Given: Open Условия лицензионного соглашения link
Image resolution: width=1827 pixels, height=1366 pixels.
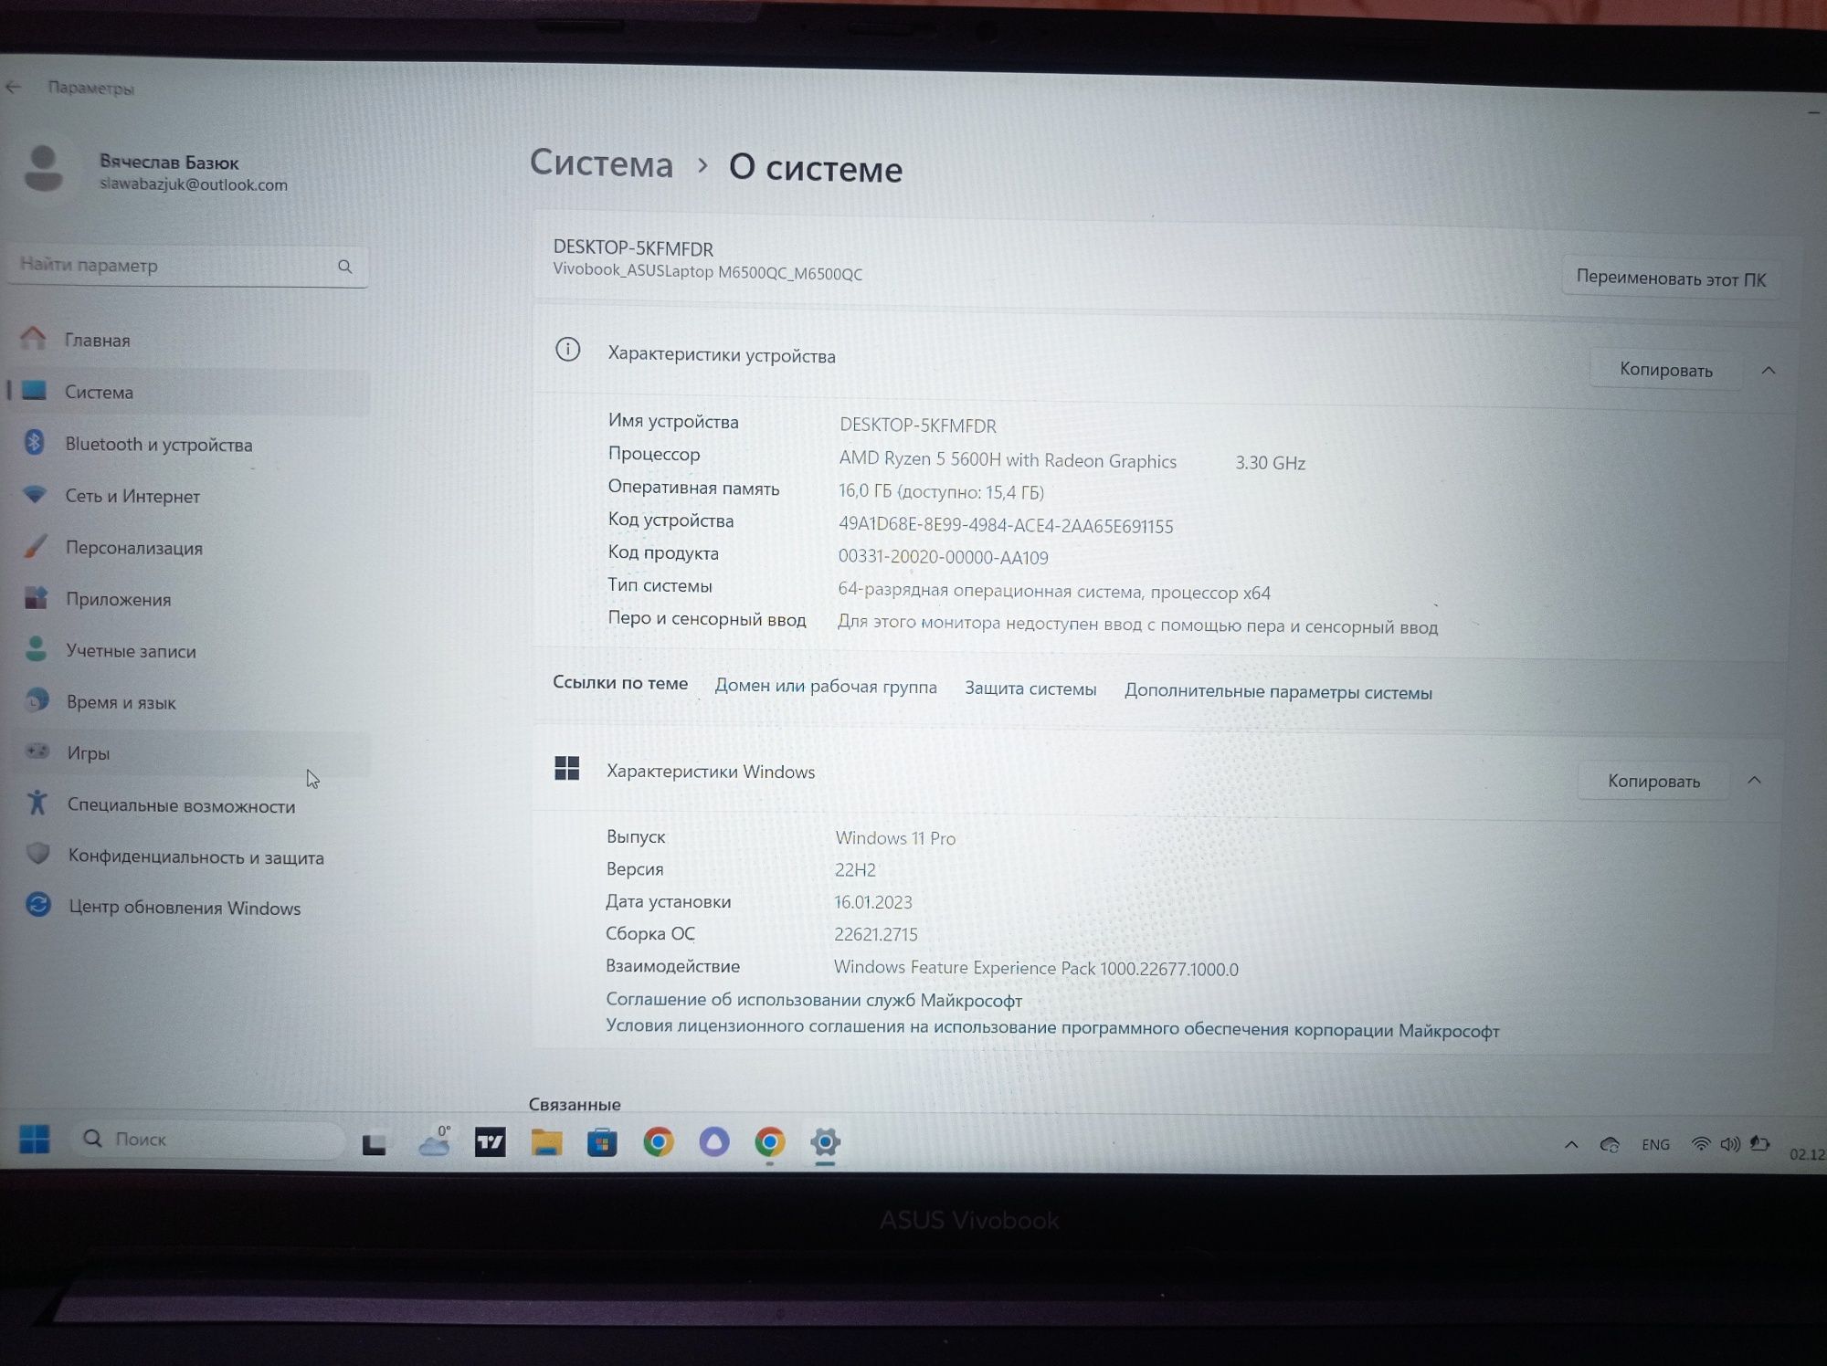Looking at the screenshot, I should click(x=1052, y=1028).
